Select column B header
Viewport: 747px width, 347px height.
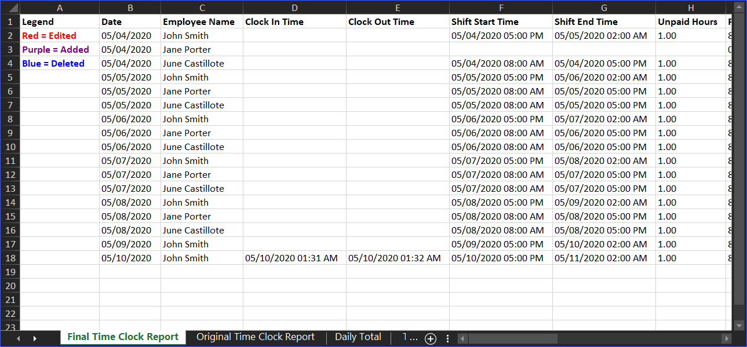[x=130, y=8]
